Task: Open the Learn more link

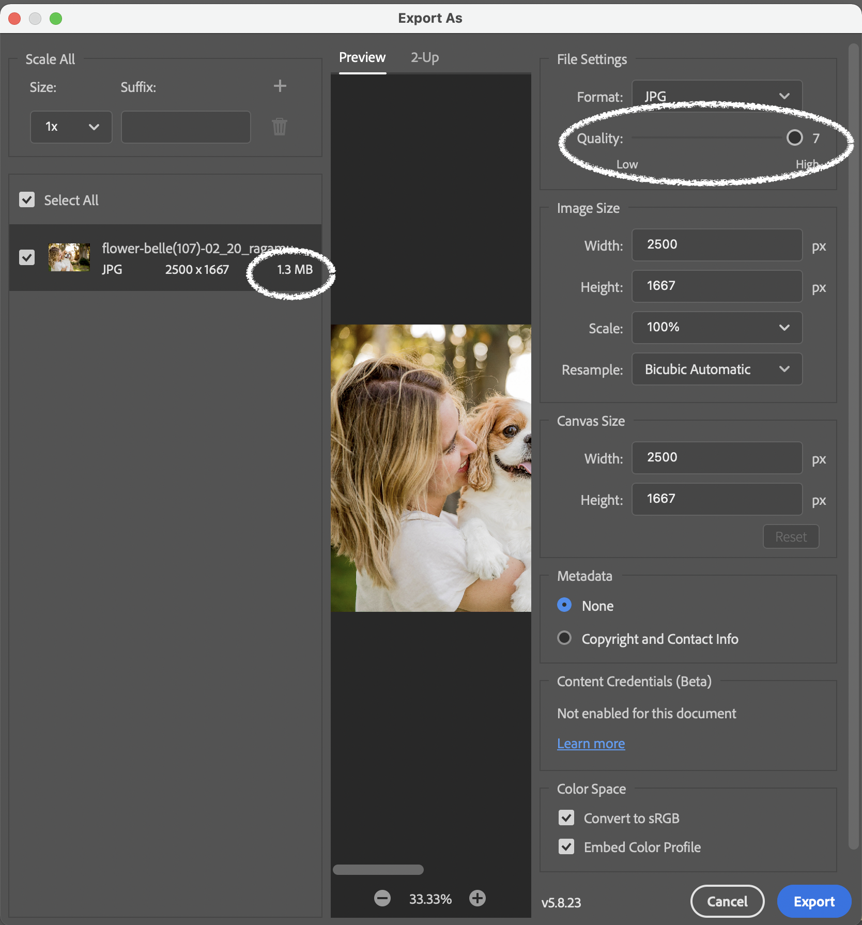Action: (591, 744)
